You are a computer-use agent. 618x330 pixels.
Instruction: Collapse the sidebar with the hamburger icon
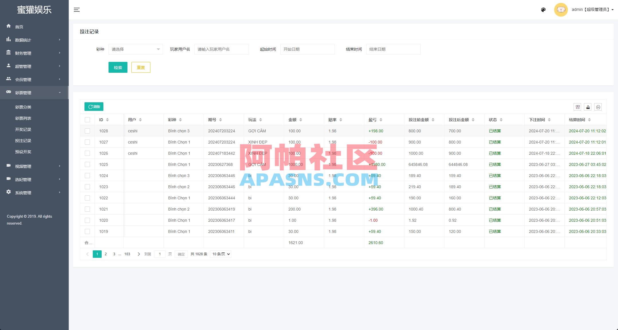77,9
